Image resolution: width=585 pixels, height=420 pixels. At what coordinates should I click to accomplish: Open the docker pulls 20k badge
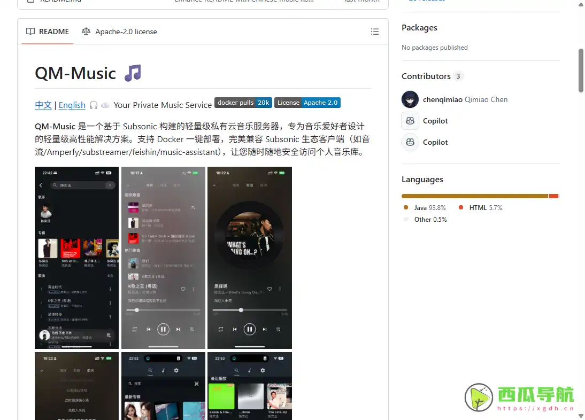243,103
